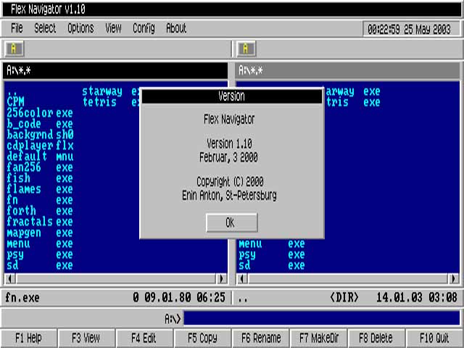464x348 pixels.
Task: Open the Config menu
Action: [144, 28]
